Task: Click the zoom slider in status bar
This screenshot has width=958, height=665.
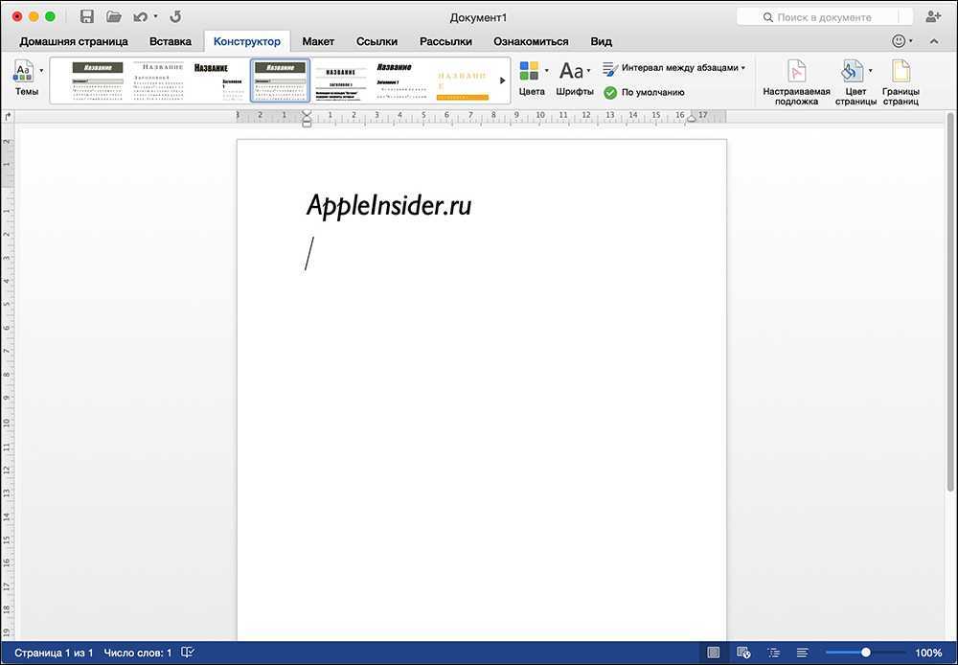Action: coord(865,653)
